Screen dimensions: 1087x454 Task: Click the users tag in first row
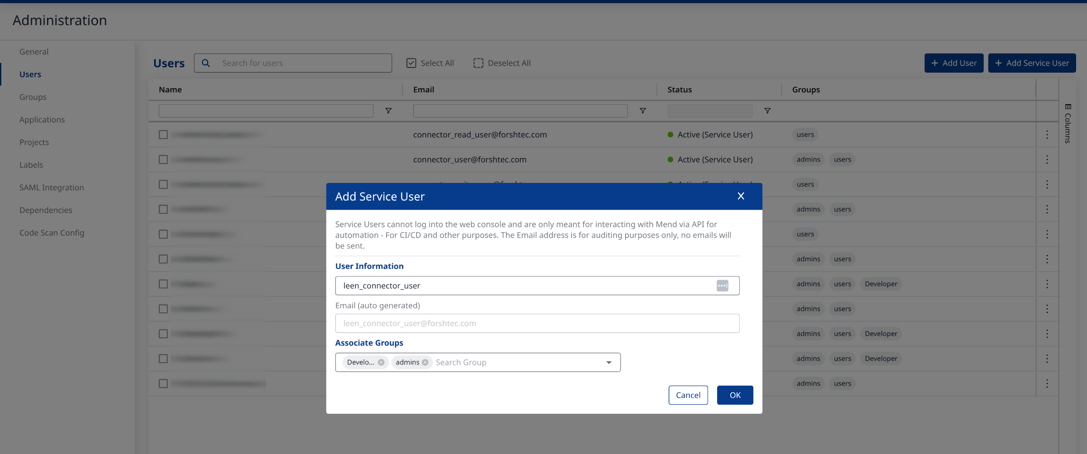click(x=805, y=134)
